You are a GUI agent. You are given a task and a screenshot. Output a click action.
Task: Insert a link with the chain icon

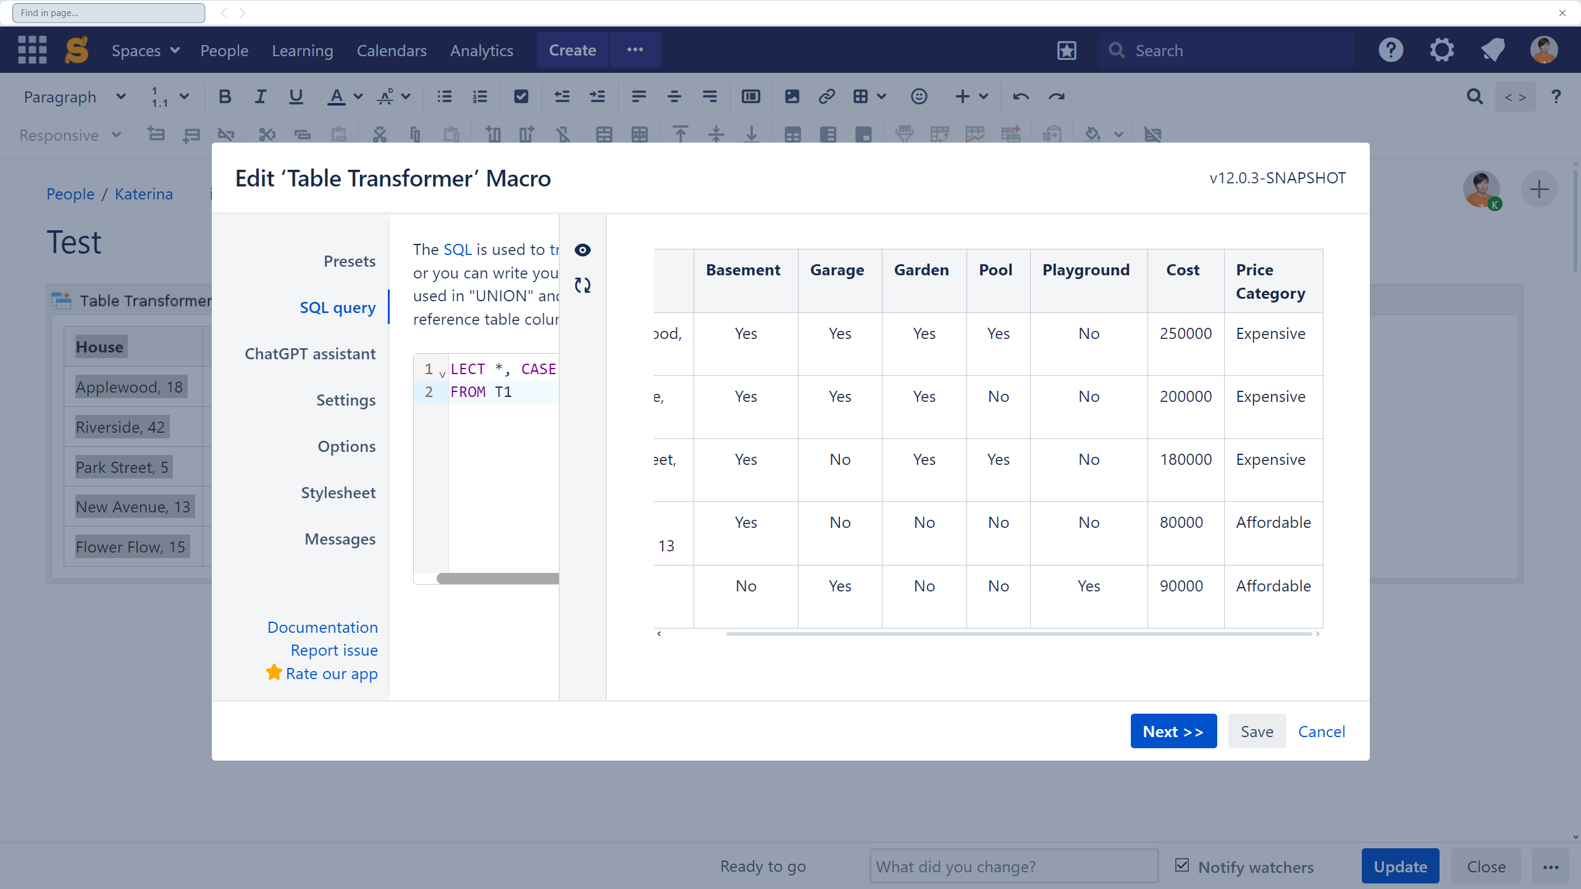[826, 97]
